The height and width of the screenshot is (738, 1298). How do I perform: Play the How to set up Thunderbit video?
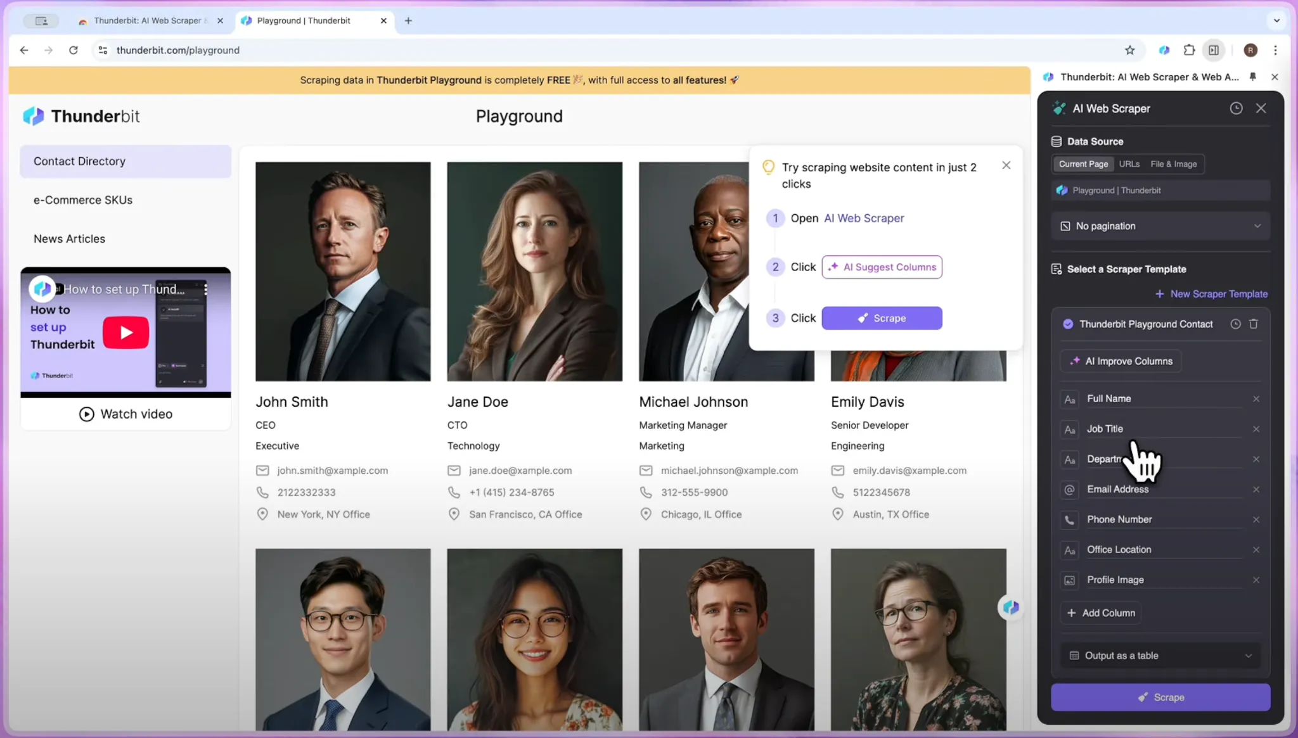(125, 333)
